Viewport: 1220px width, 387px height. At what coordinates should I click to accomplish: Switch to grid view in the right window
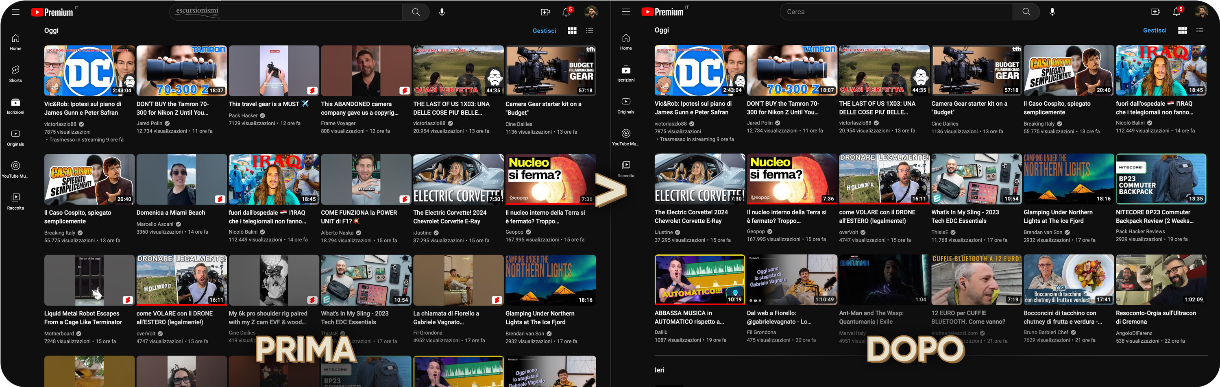click(1183, 30)
